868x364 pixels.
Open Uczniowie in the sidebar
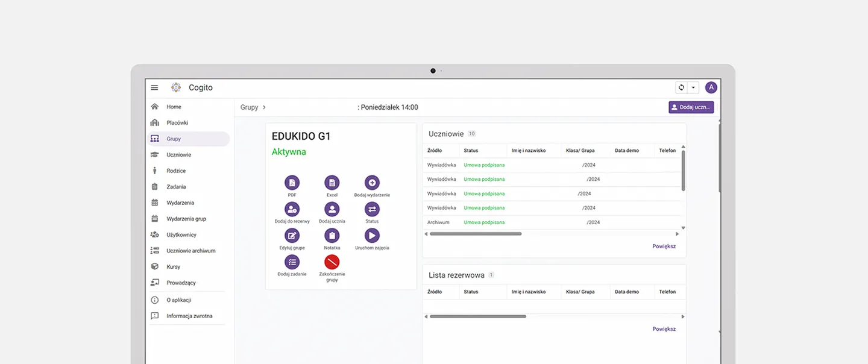[x=189, y=155]
